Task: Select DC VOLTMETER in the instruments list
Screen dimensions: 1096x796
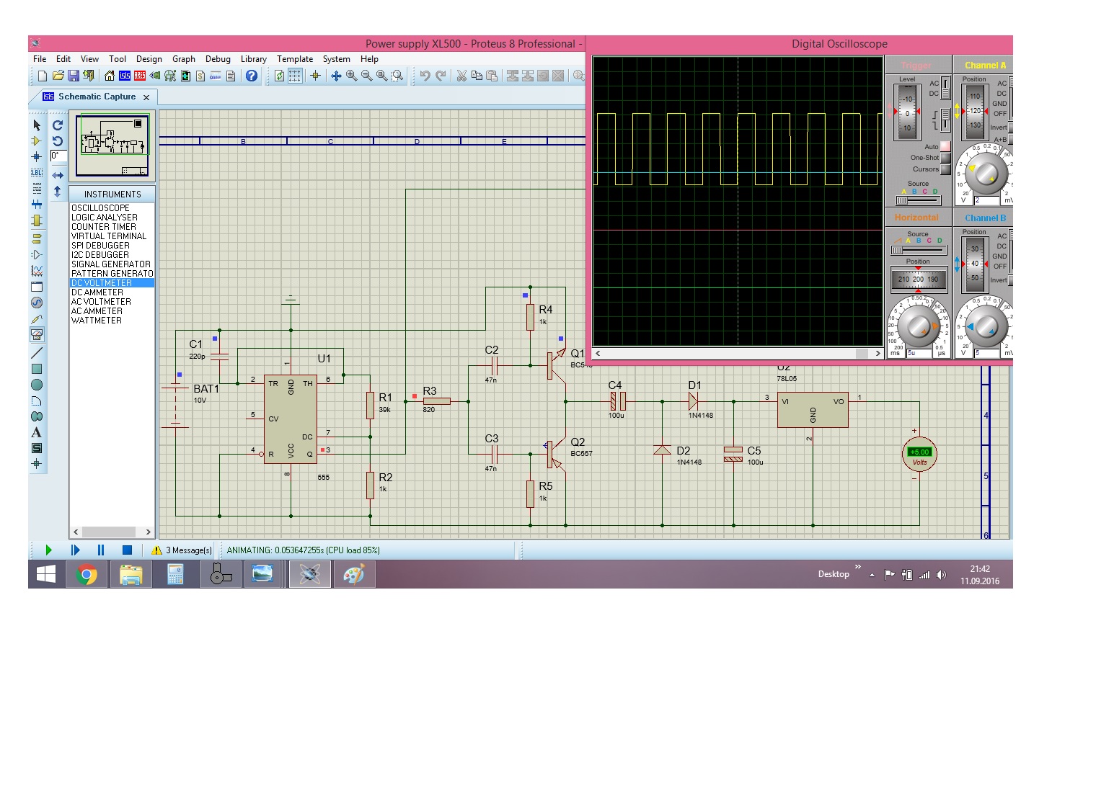Action: click(112, 283)
